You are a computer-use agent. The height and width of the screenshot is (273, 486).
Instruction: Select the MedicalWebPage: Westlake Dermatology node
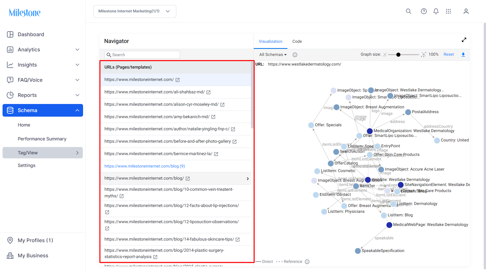coord(389,225)
